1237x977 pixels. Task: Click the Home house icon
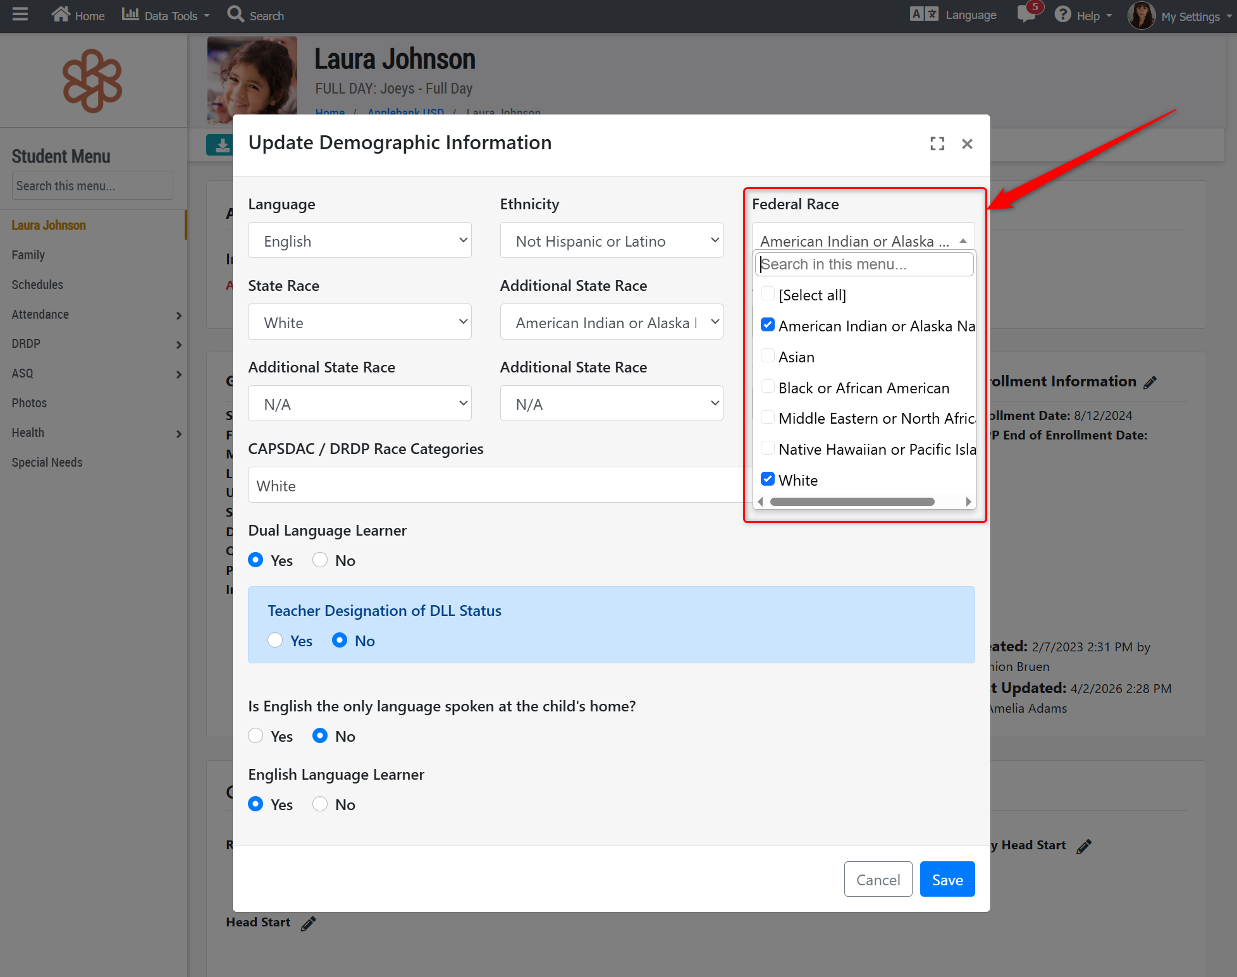(x=61, y=14)
